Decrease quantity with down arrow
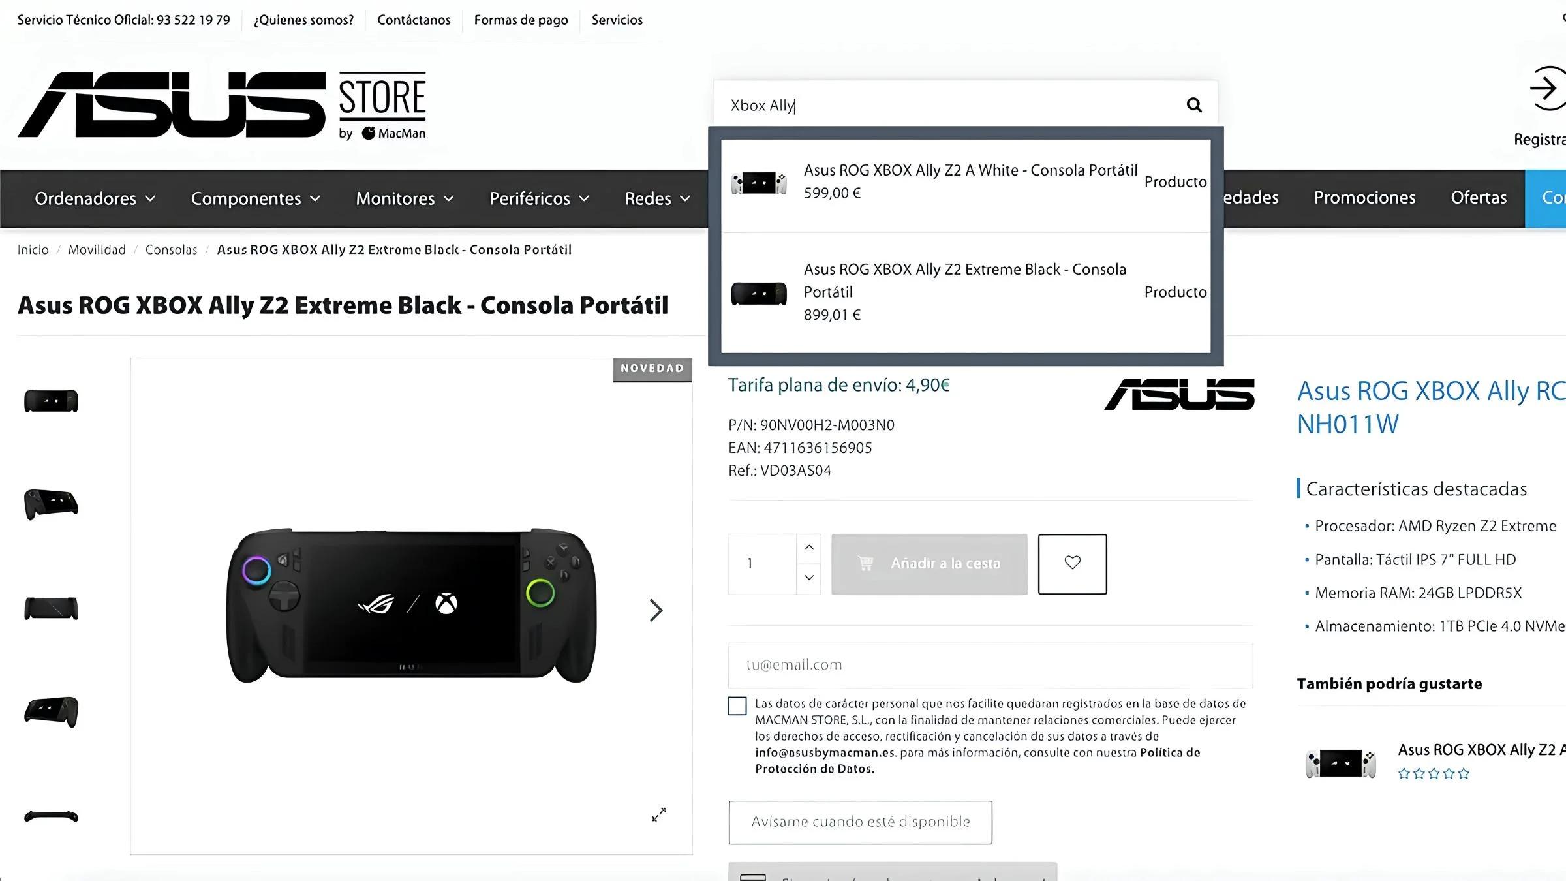The height and width of the screenshot is (881, 1566). point(809,578)
